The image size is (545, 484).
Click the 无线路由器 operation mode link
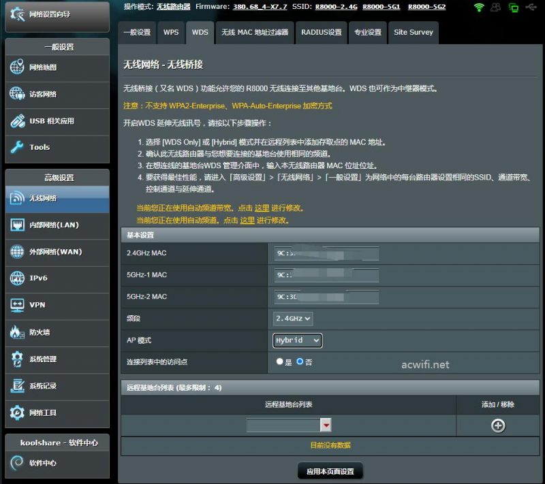174,7
